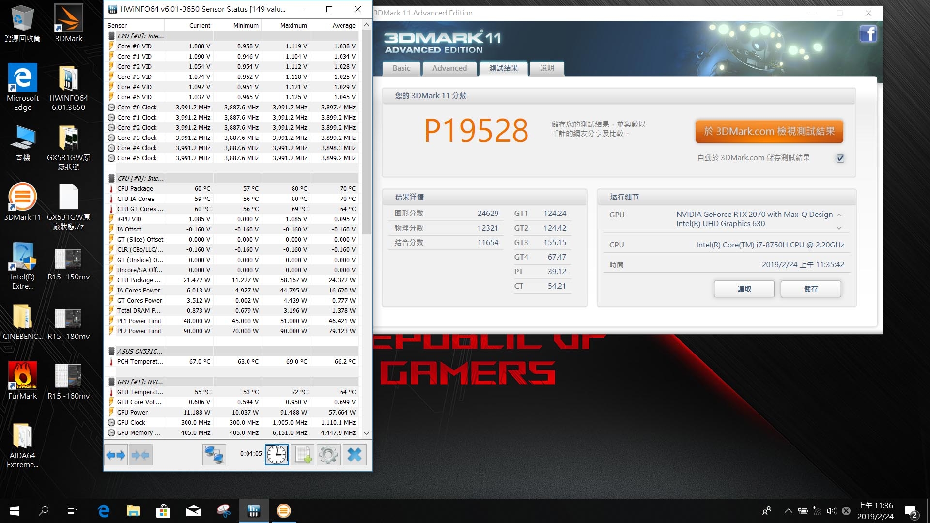Image resolution: width=930 pixels, height=523 pixels.
Task: Click Maximum column header in HWiNFO
Action: [286, 25]
